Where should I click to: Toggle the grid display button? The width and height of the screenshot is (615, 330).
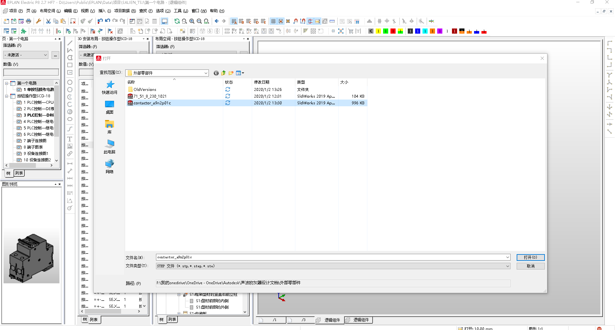(273, 21)
